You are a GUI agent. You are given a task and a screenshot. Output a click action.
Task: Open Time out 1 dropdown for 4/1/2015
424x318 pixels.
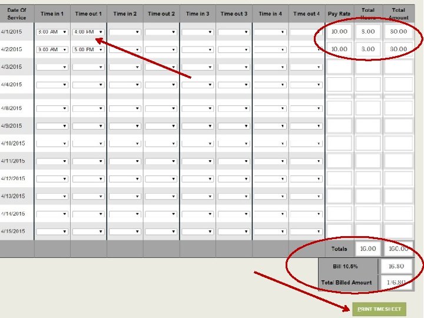pyautogui.click(x=88, y=32)
